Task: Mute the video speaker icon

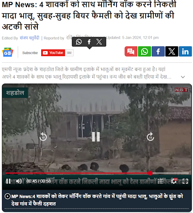Action: [19, 181]
